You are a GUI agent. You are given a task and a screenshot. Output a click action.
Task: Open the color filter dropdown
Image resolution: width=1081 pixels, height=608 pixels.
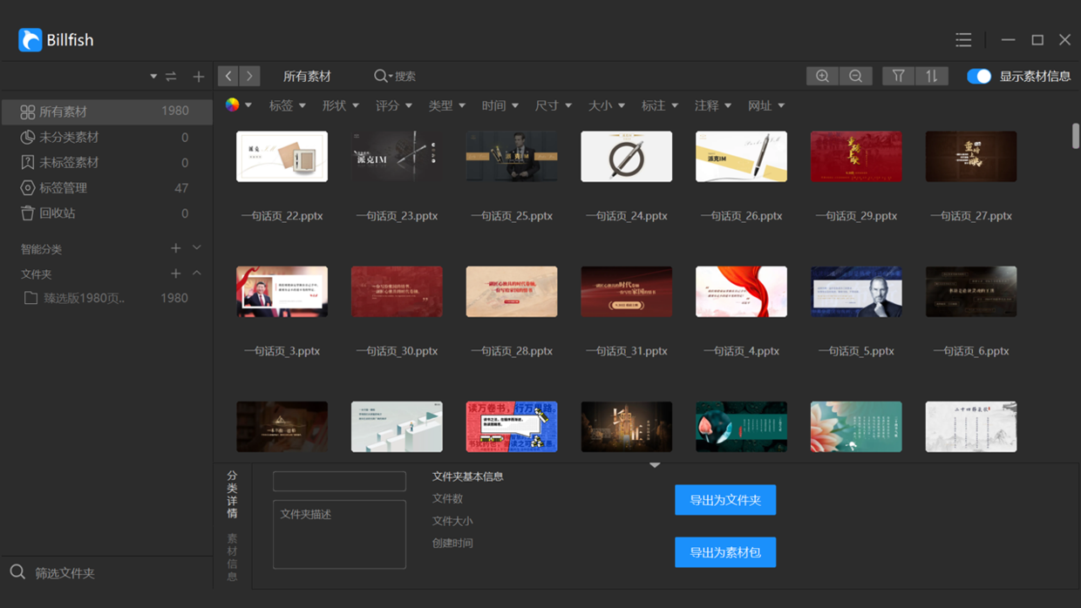coord(238,105)
